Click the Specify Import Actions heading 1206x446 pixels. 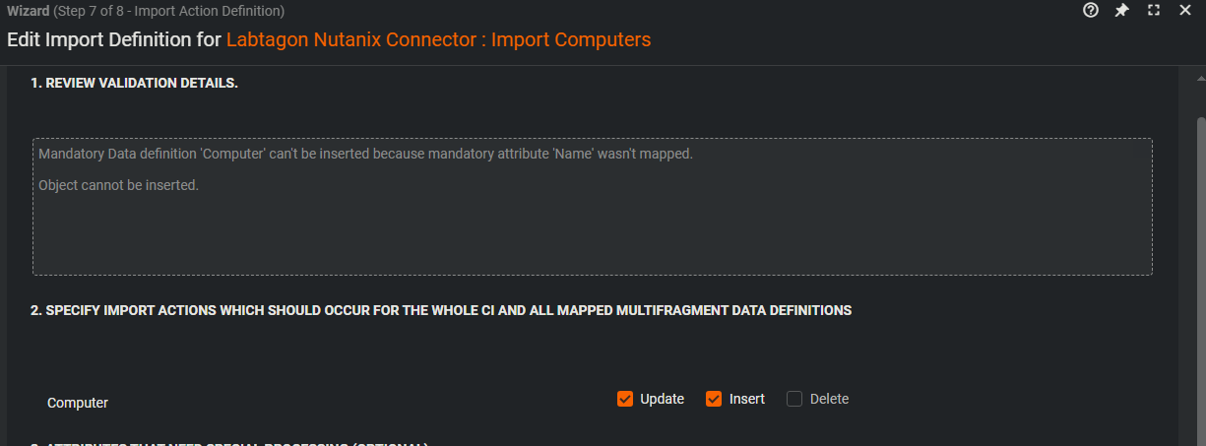click(x=441, y=310)
